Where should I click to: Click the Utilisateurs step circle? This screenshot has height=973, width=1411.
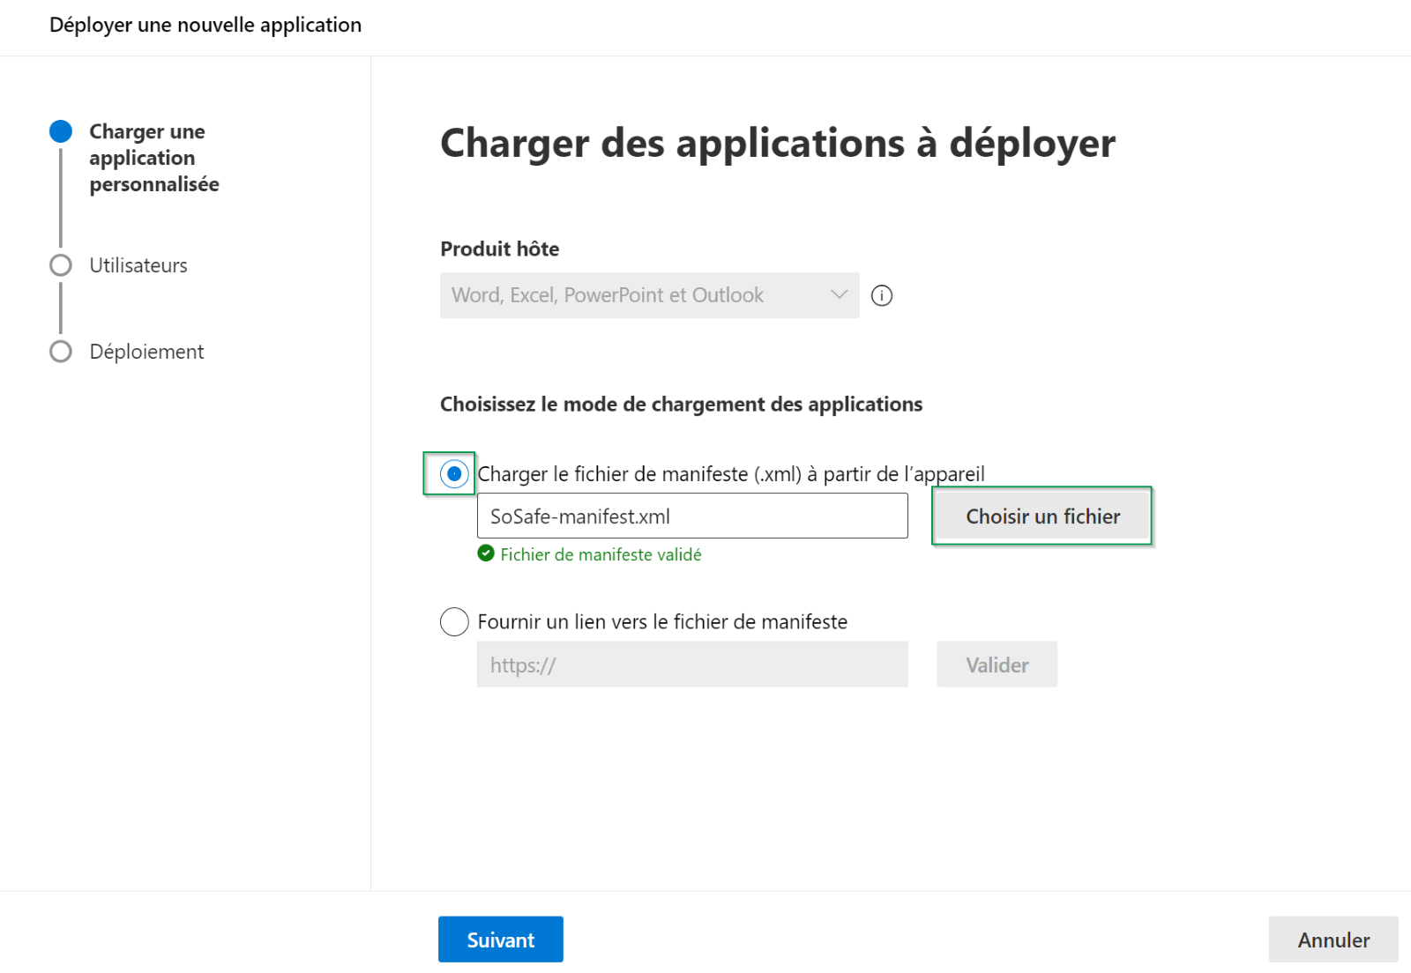click(x=61, y=265)
